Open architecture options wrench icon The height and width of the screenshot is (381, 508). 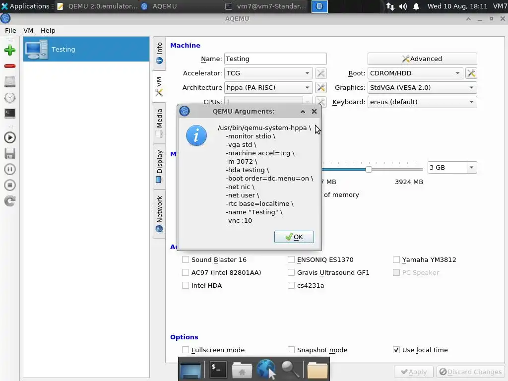pos(321,87)
